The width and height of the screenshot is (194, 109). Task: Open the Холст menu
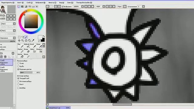(20, 2)
